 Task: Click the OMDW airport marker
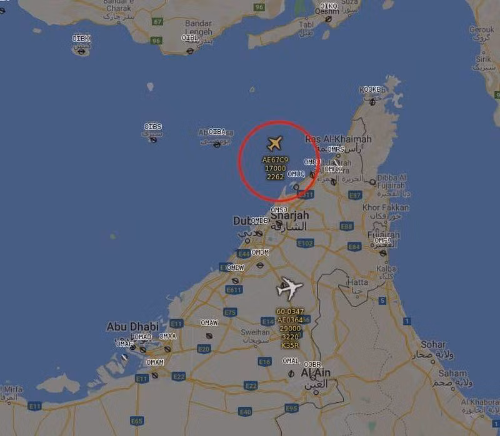tap(236, 281)
